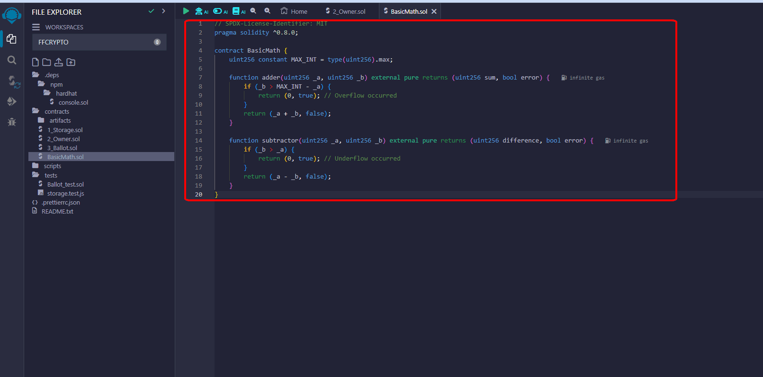Open console.sol file
Image resolution: width=763 pixels, height=377 pixels.
click(69, 102)
